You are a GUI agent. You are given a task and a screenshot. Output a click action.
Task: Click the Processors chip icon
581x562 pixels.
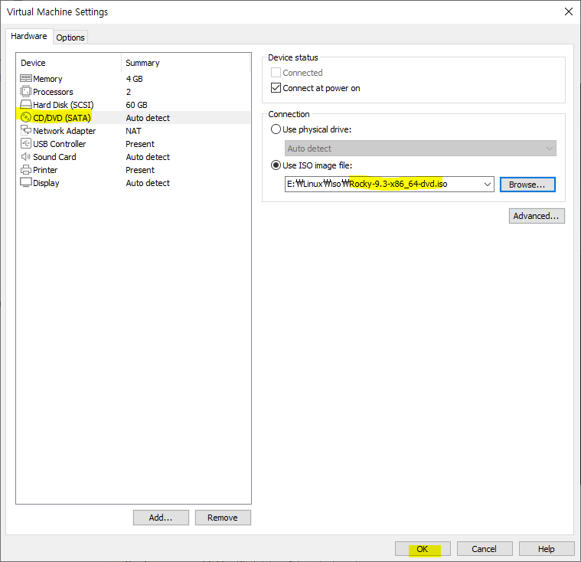pyautogui.click(x=26, y=92)
